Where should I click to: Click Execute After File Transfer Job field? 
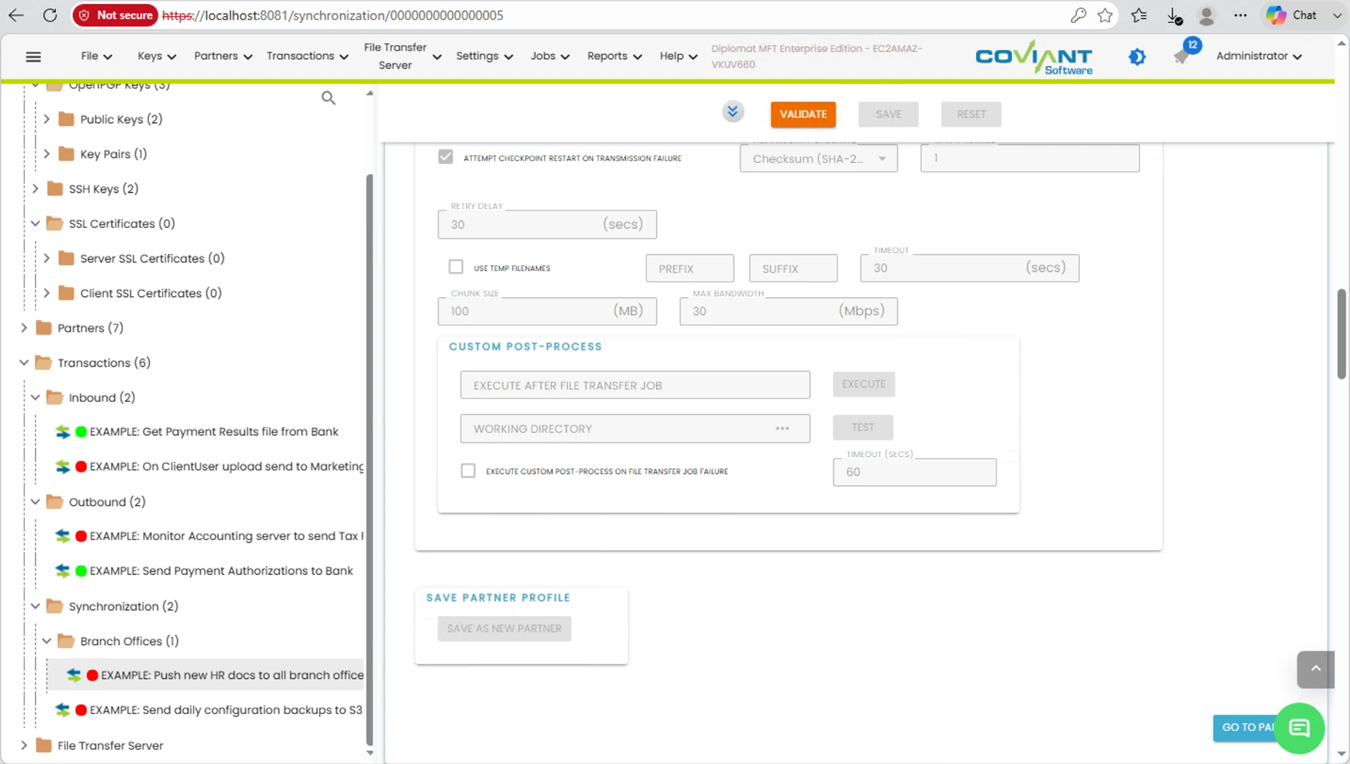pyautogui.click(x=635, y=385)
